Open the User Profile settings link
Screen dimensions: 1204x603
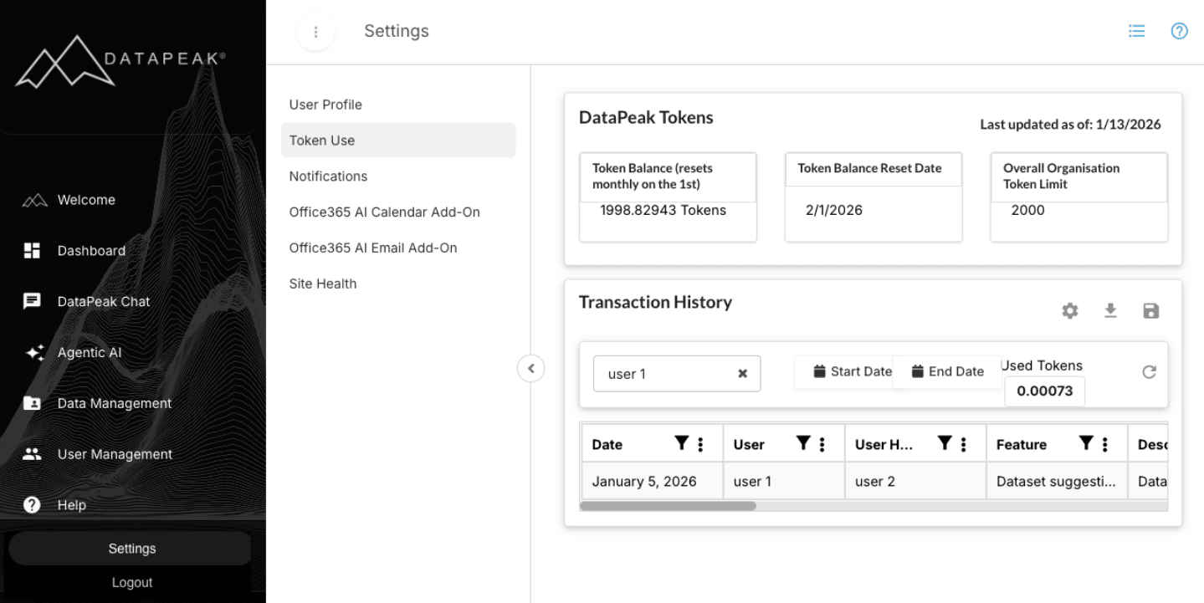(325, 104)
